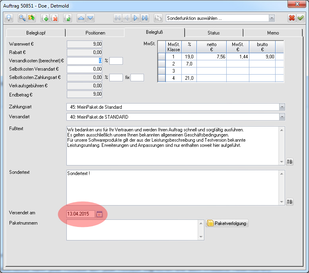The width and height of the screenshot is (309, 273).
Task: Click the copy document icon
Action: [158, 18]
